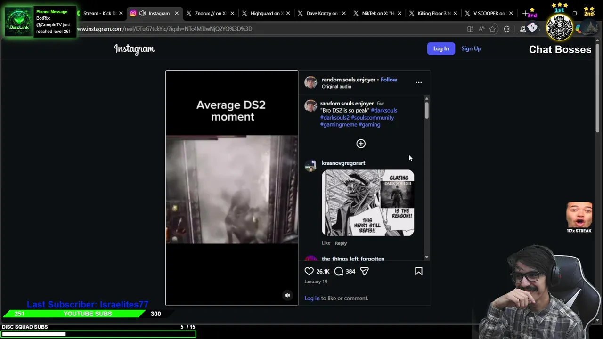Follow random.souls.enjoyer
The width and height of the screenshot is (603, 339).
pos(389,80)
